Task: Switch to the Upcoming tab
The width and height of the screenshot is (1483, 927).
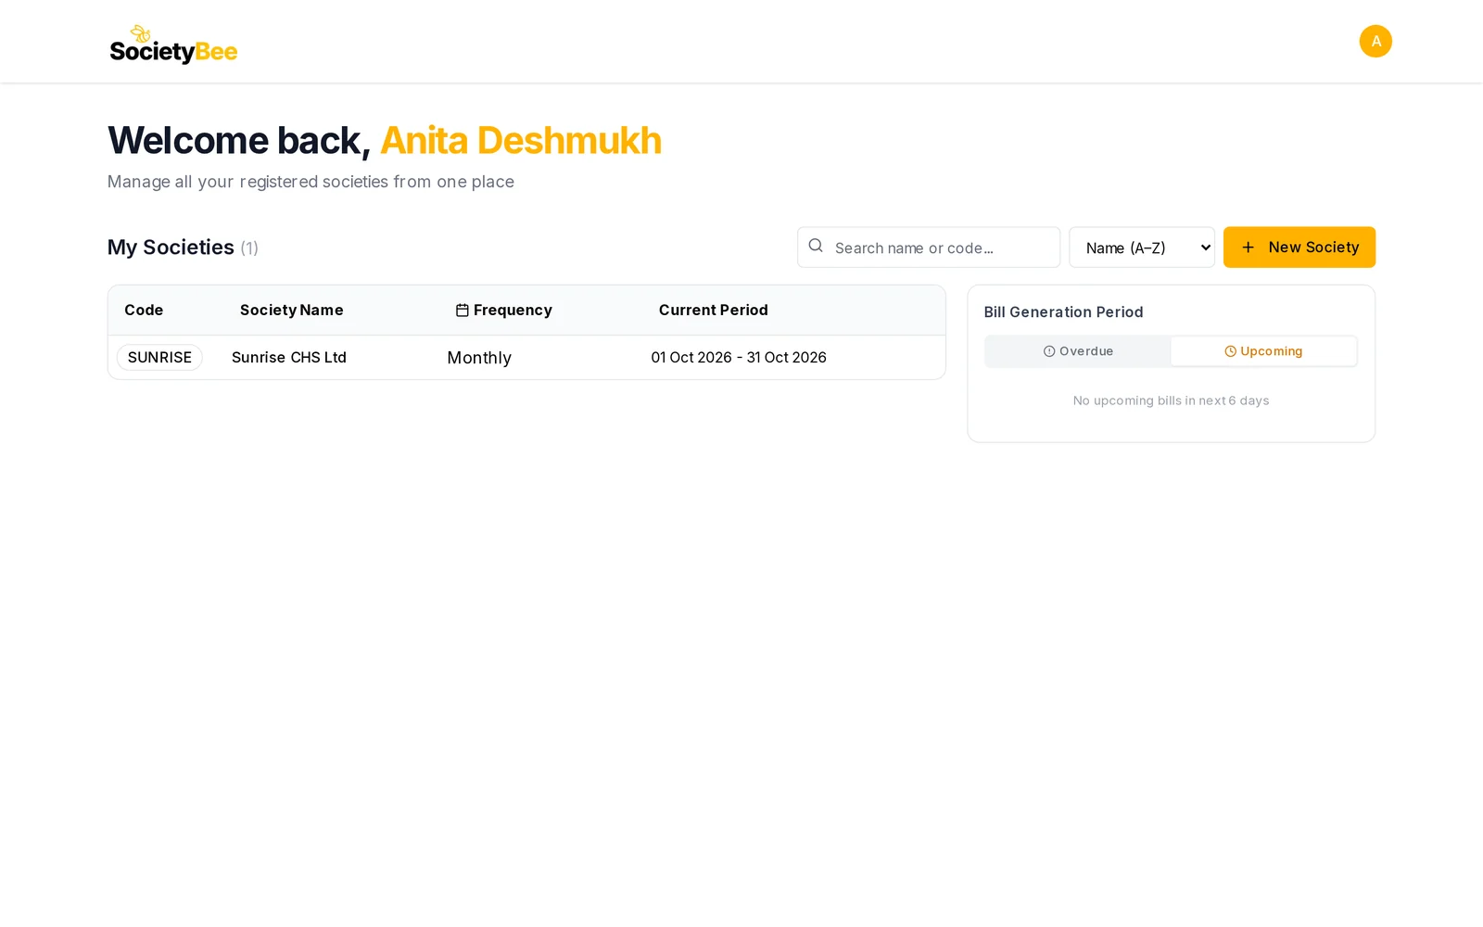Action: click(1263, 351)
